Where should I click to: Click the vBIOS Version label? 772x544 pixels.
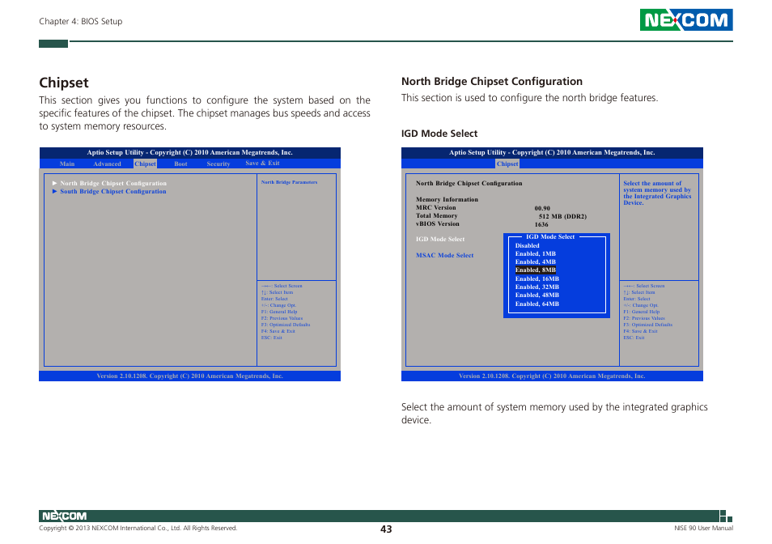[x=438, y=223]
